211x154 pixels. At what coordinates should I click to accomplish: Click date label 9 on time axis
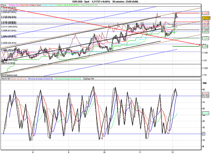pyautogui.click(x=69, y=152)
